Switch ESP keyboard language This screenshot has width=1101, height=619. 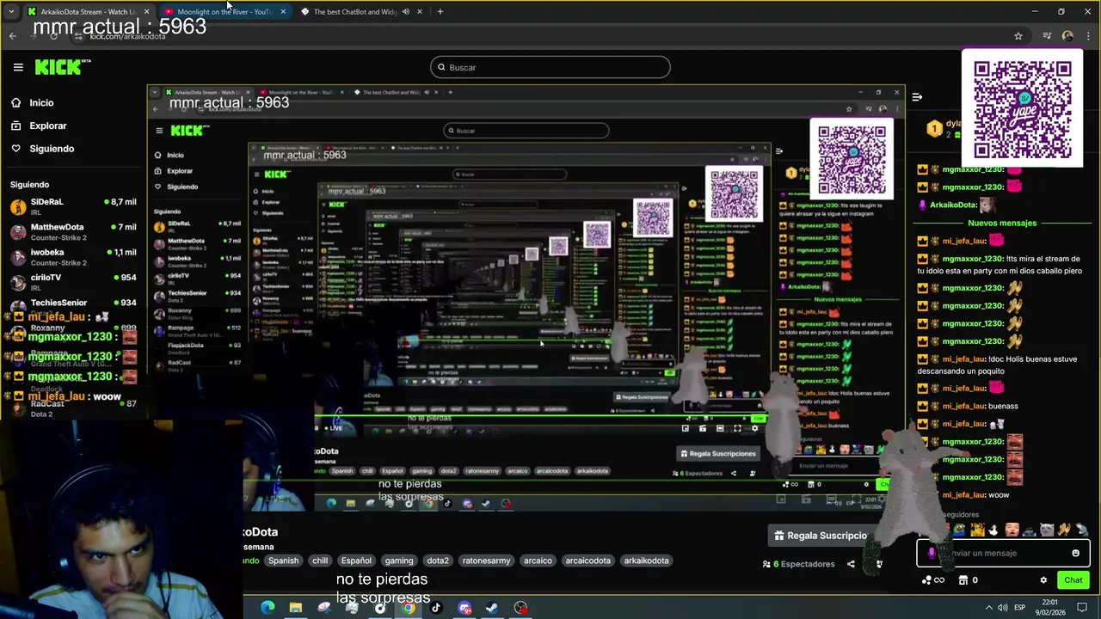click(x=1020, y=608)
